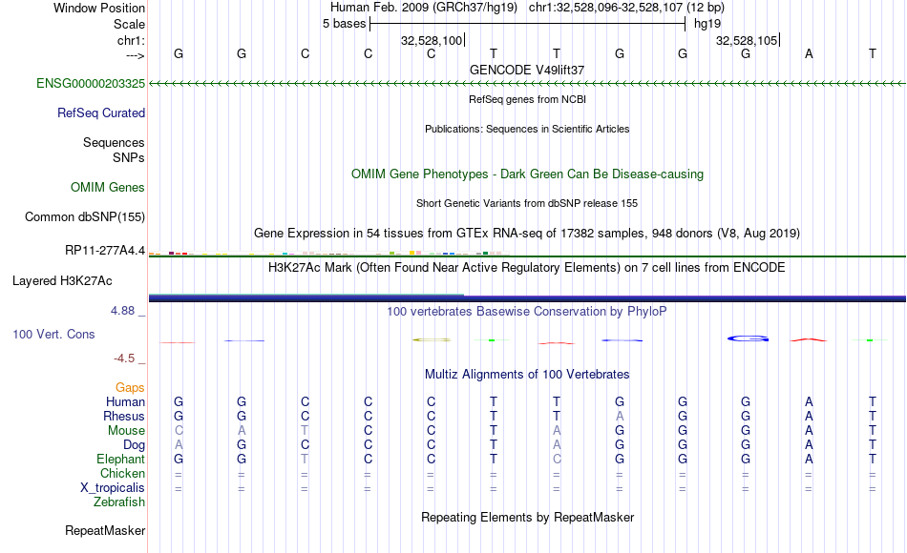
Task: Click the Sequences track label
Action: pyautogui.click(x=114, y=142)
